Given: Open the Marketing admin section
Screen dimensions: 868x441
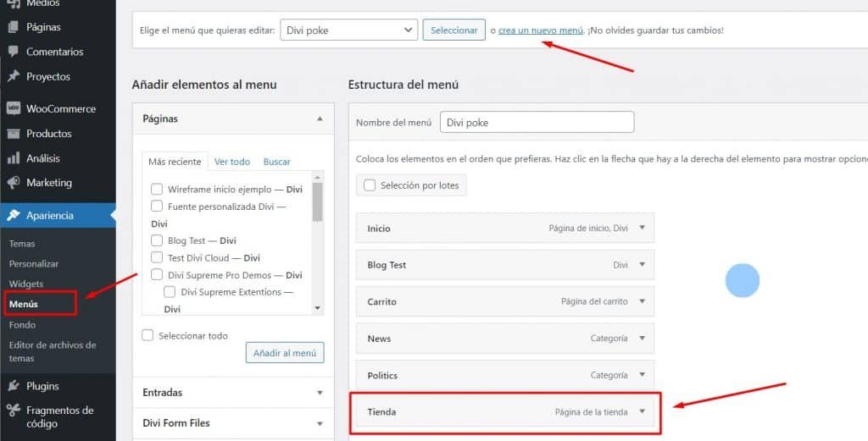Looking at the screenshot, I should pos(48,182).
